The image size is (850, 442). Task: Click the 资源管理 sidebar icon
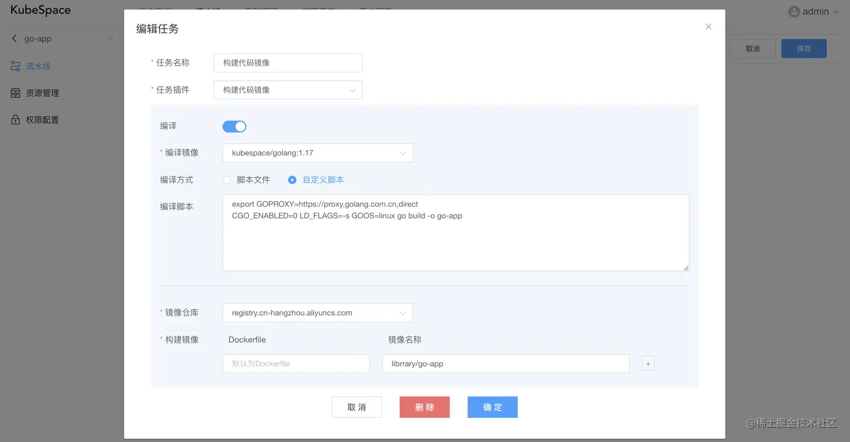(x=16, y=93)
